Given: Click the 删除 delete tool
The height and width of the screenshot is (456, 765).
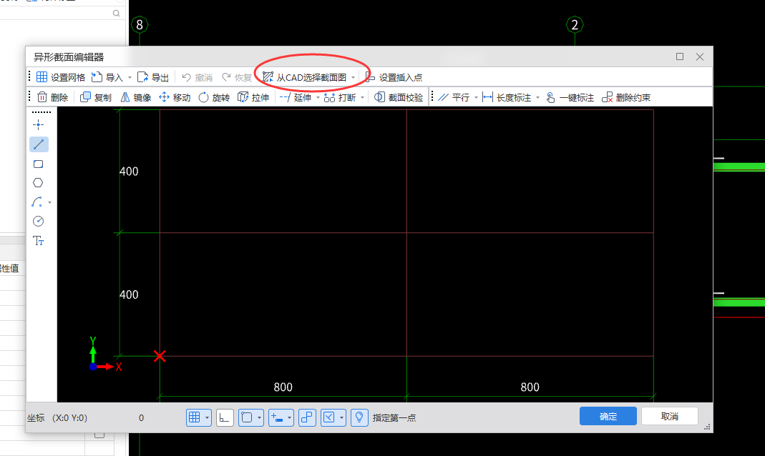Looking at the screenshot, I should (x=53, y=97).
